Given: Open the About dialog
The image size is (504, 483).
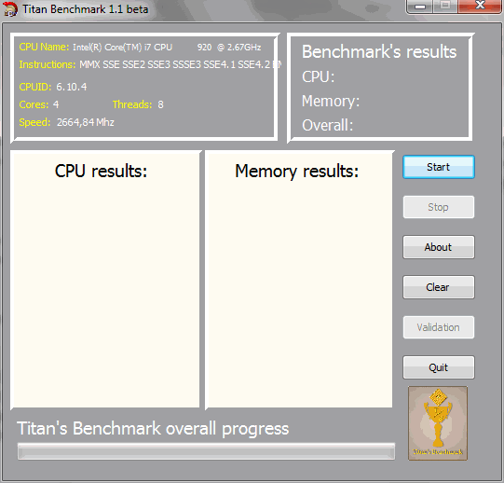Looking at the screenshot, I should (x=439, y=247).
